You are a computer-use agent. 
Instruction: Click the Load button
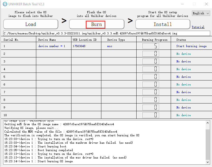(x=30, y=24)
